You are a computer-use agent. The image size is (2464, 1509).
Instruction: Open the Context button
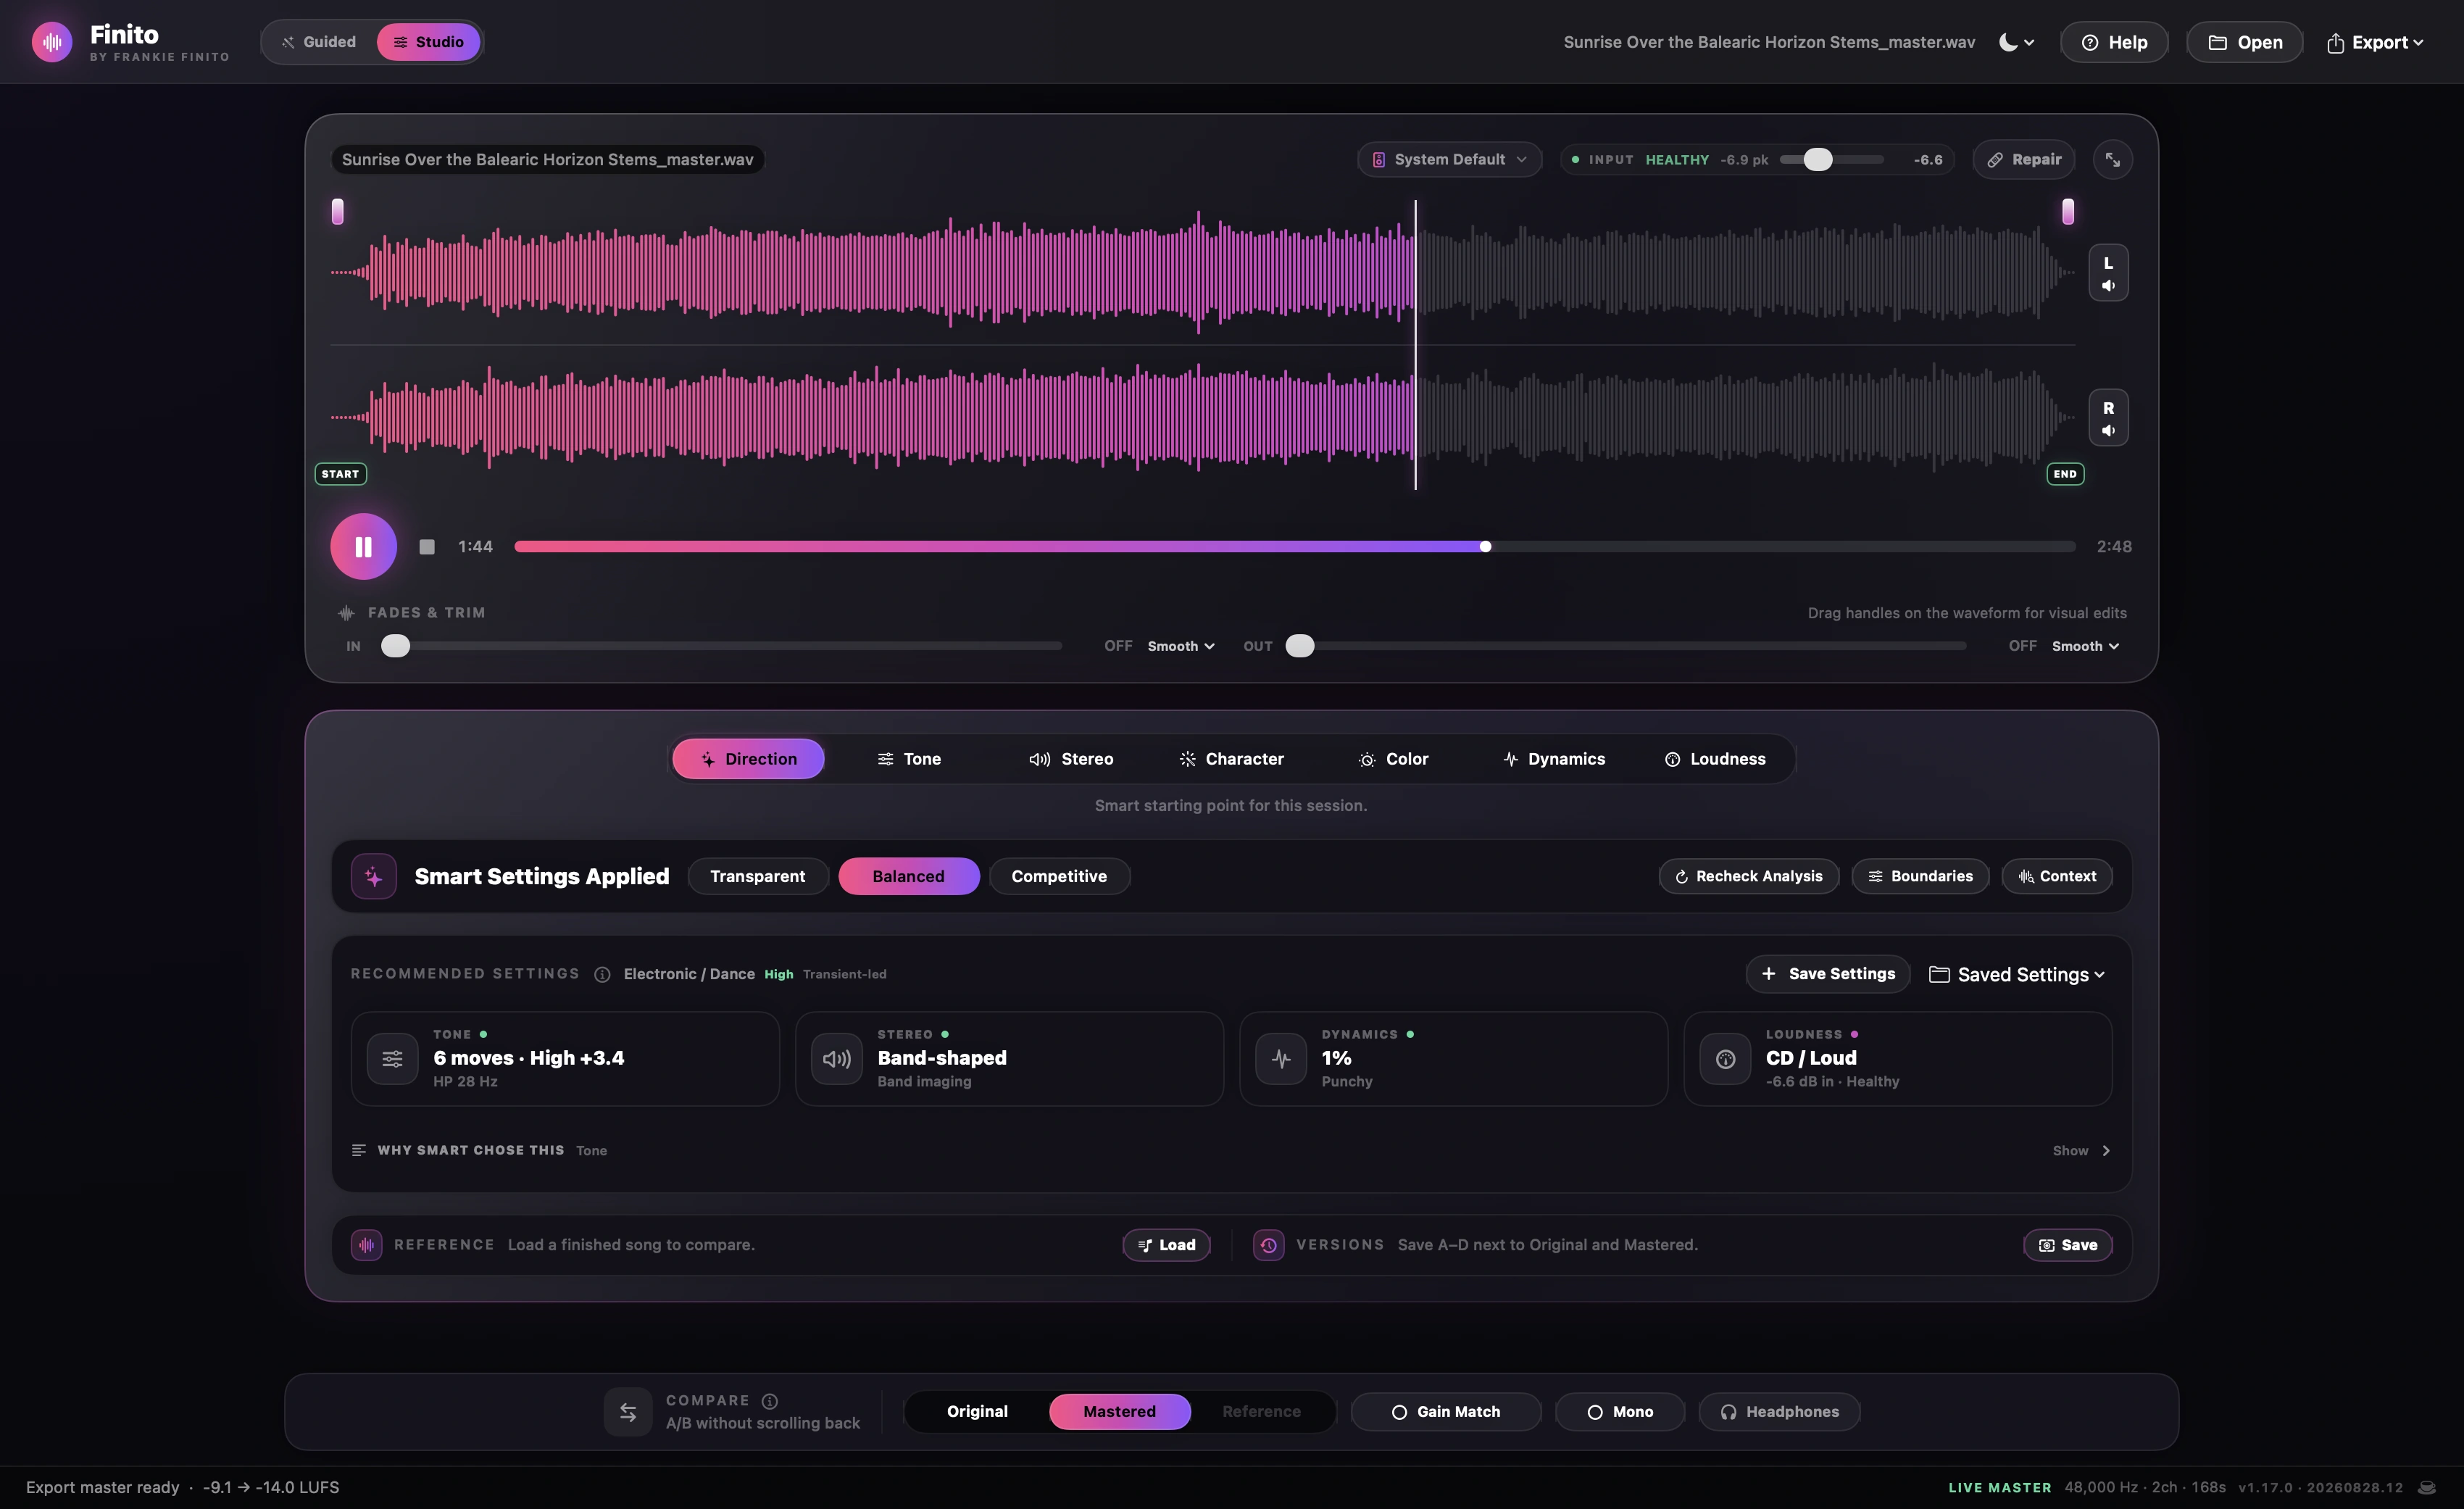(2057, 876)
